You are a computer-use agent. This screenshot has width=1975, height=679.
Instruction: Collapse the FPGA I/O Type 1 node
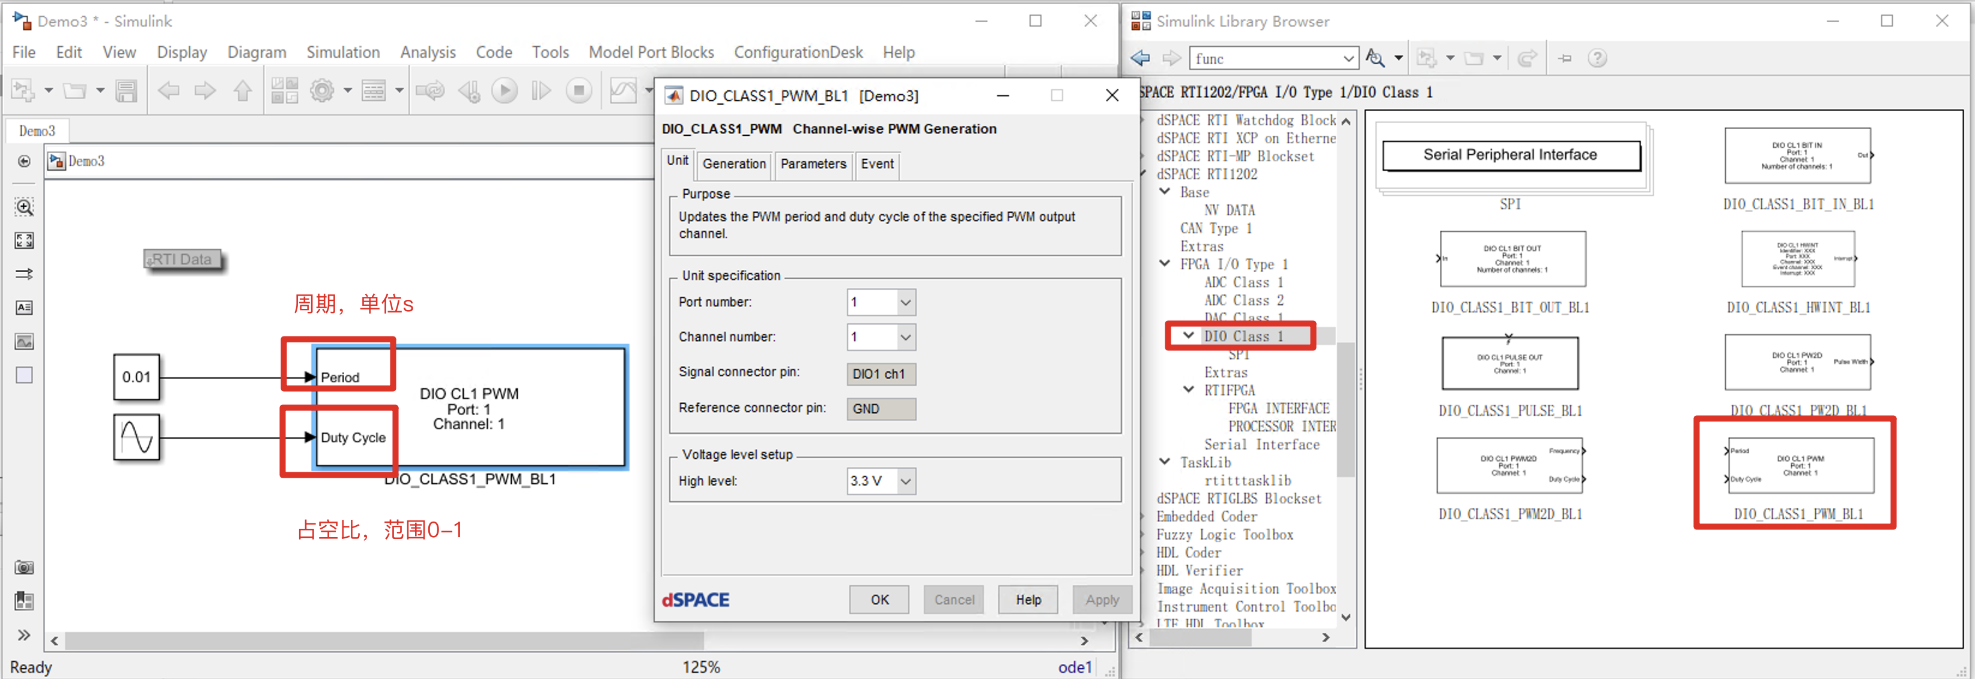1165,263
